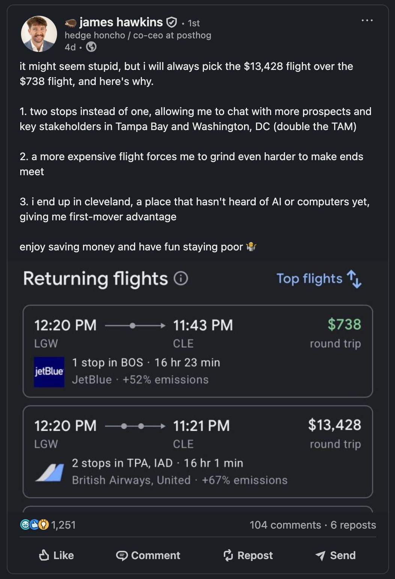Select the $738 JetBlue flight card
This screenshot has height=579, width=395.
[197, 351]
